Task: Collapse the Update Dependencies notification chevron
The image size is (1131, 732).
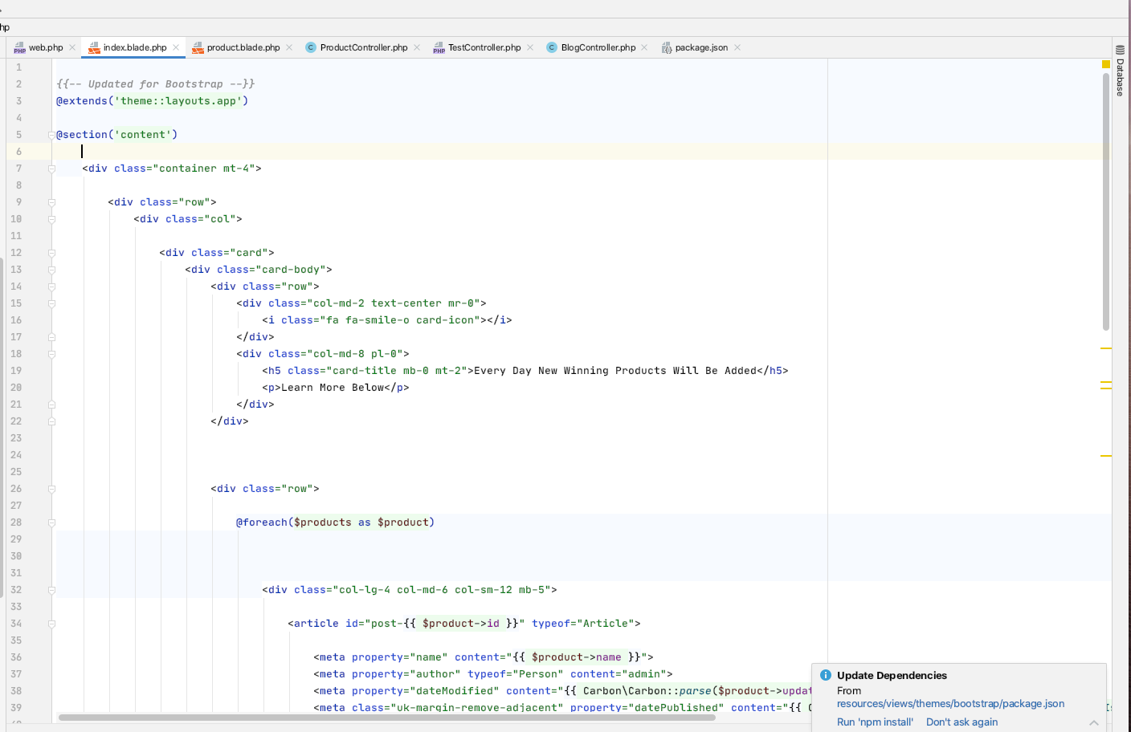Action: click(x=1094, y=722)
